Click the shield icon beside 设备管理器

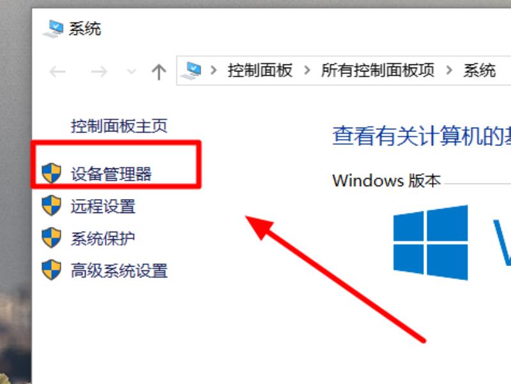[x=52, y=173]
